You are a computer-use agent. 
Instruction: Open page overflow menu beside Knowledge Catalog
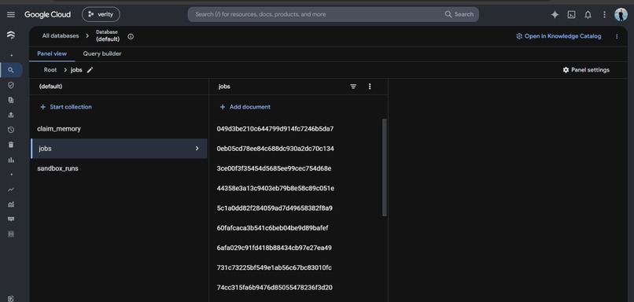(617, 36)
